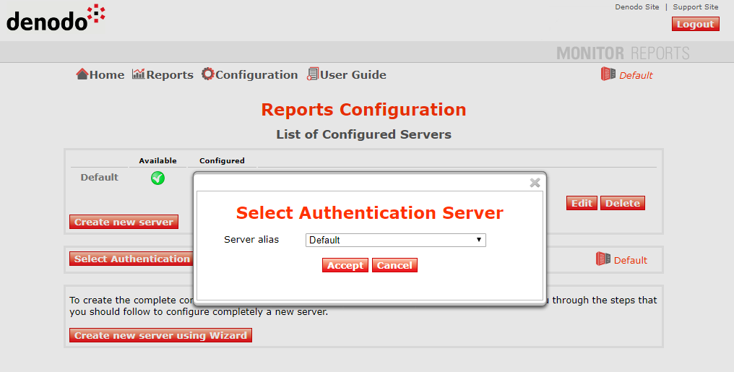Open the Reports menu item
This screenshot has height=372, width=734.
click(170, 75)
